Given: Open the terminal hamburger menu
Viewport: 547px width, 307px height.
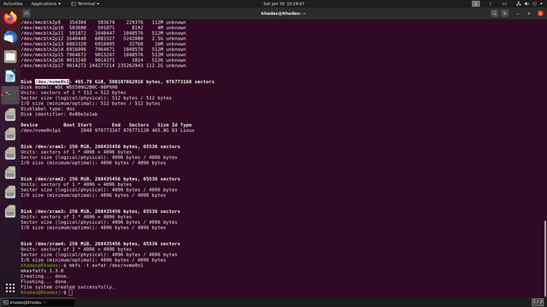Looking at the screenshot, I should pos(505,13).
